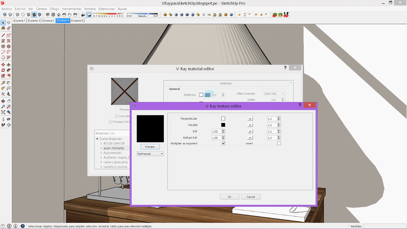The height and width of the screenshot is (229, 407).
Task: Click the Preview button in texture editor
Action: pos(150,147)
